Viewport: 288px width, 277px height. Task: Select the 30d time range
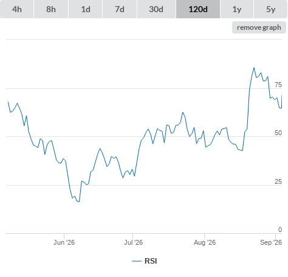(156, 9)
